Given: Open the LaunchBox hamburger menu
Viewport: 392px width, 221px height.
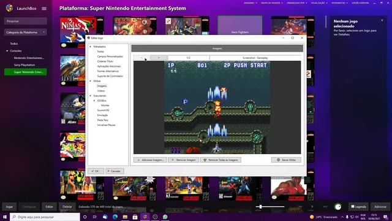Looking at the screenshot, I should pyautogui.click(x=44, y=8).
